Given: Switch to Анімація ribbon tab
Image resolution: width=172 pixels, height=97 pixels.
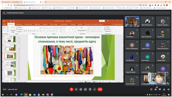Looking at the screenshot, I should click(x=45, y=24).
